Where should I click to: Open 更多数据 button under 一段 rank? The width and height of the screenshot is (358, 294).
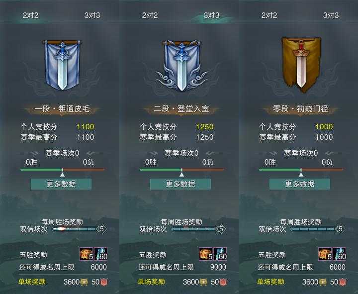(x=61, y=184)
